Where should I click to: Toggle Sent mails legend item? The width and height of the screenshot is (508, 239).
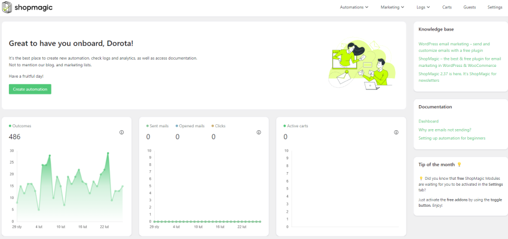coord(157,126)
